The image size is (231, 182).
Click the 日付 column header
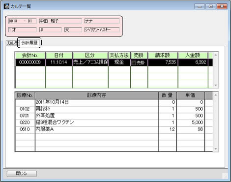pyautogui.click(x=59, y=56)
